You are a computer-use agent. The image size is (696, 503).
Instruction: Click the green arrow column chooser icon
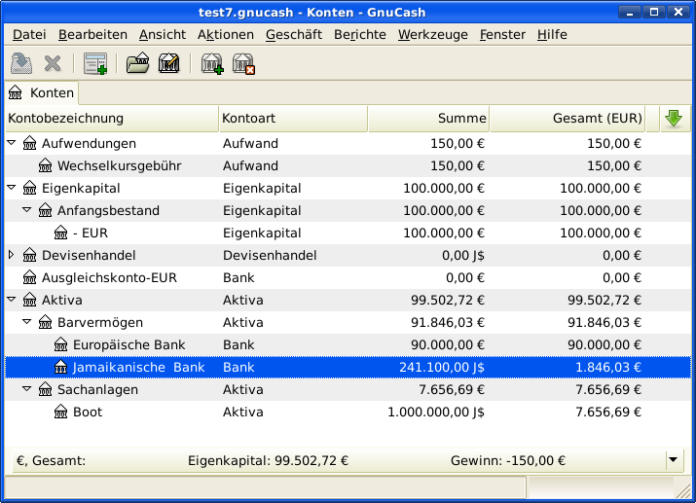coord(673,119)
